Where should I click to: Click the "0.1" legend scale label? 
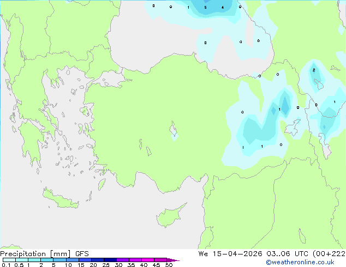click(x=6, y=265)
